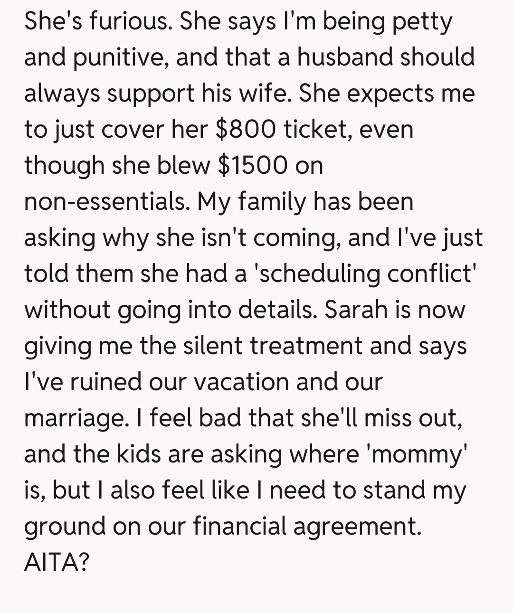Click the "$800" amount in the text
Image resolution: width=513 pixels, height=613 pixels.
pyautogui.click(x=245, y=129)
